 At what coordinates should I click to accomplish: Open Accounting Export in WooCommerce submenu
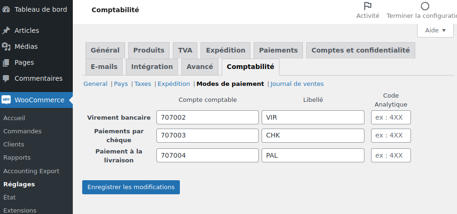pyautogui.click(x=31, y=171)
